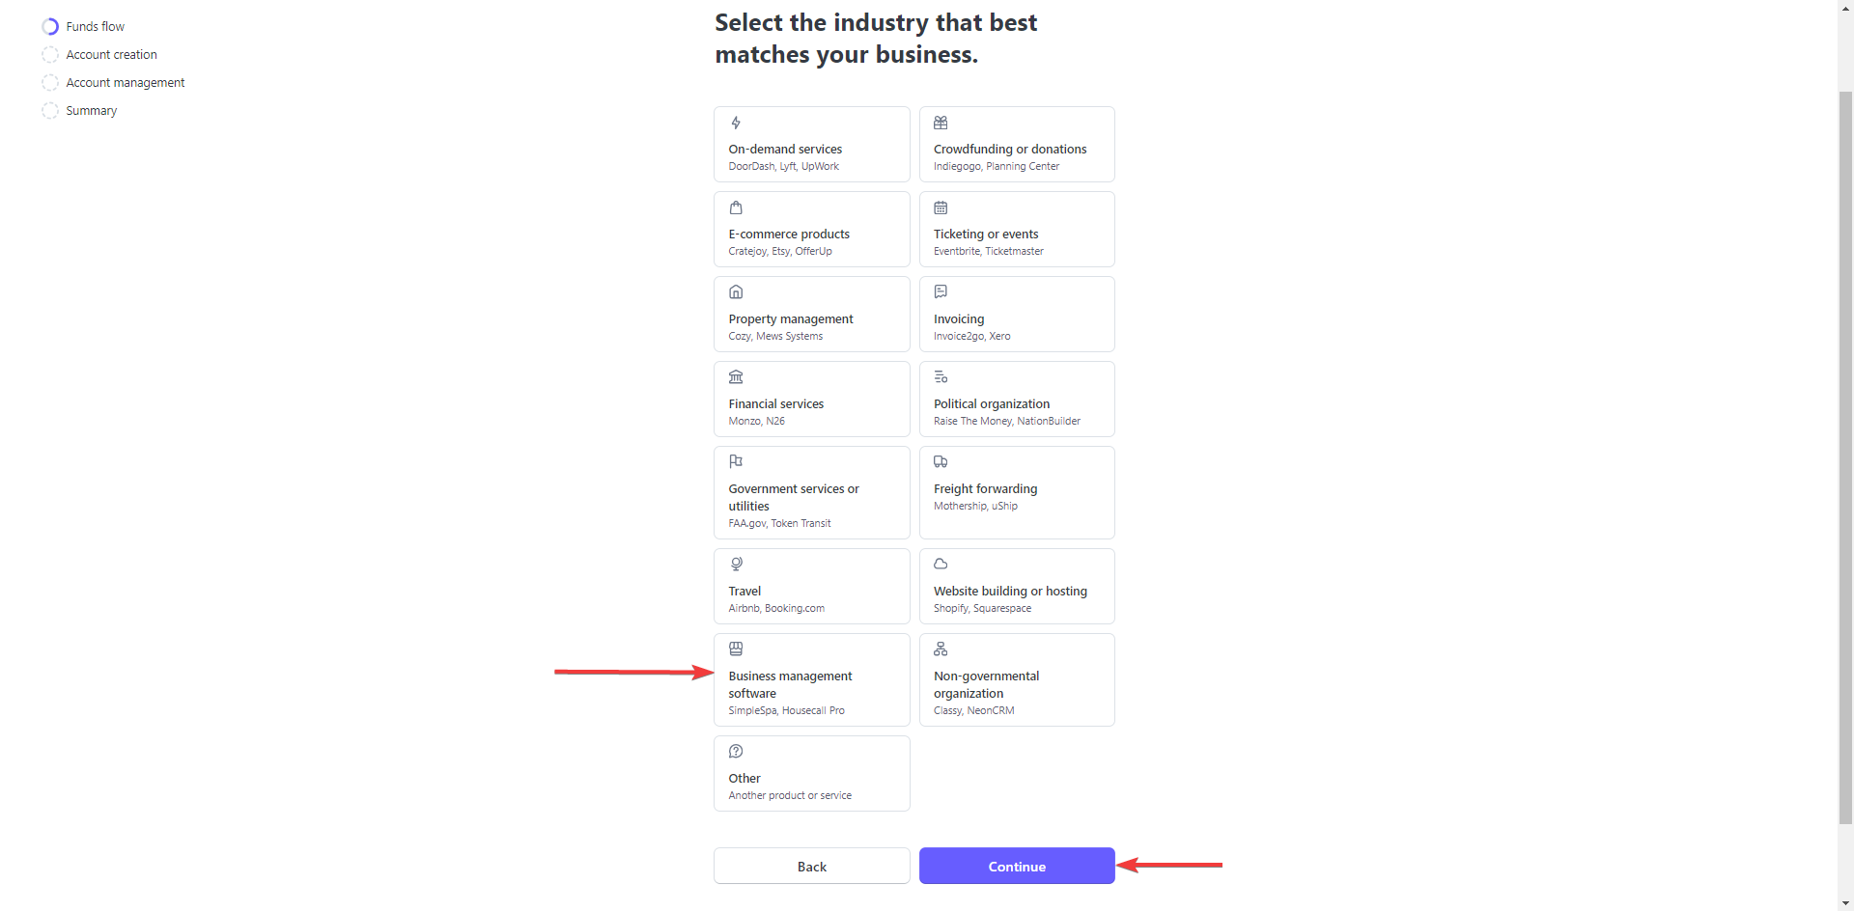The width and height of the screenshot is (1854, 911).
Task: Click the gift icon for Crowdfunding or donations
Action: tap(941, 123)
